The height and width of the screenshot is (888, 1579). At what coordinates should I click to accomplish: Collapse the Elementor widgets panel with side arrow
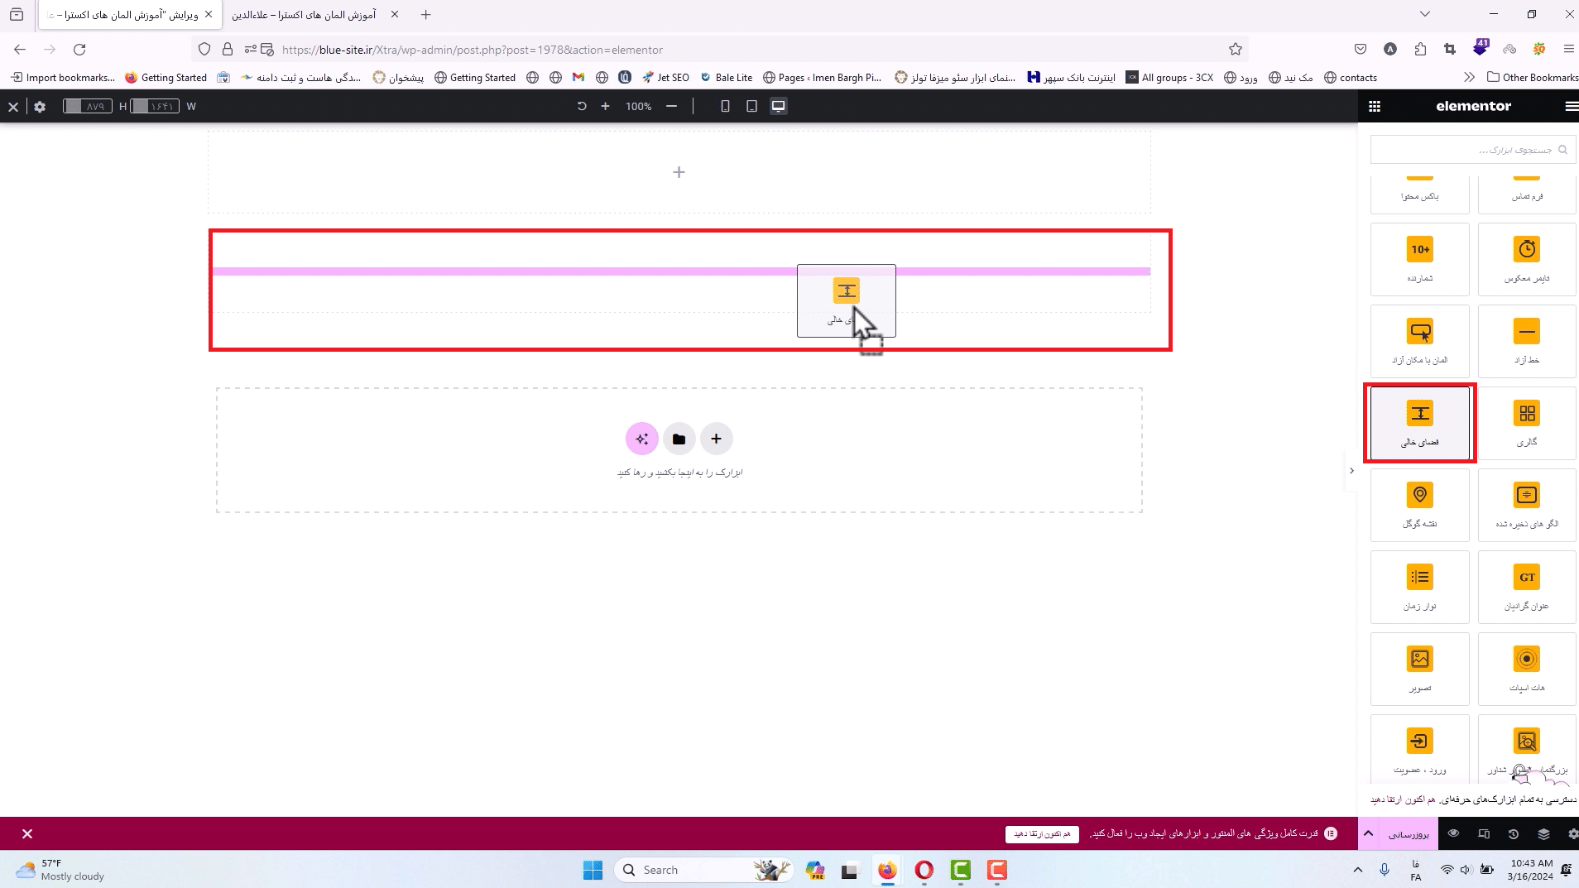point(1351,471)
